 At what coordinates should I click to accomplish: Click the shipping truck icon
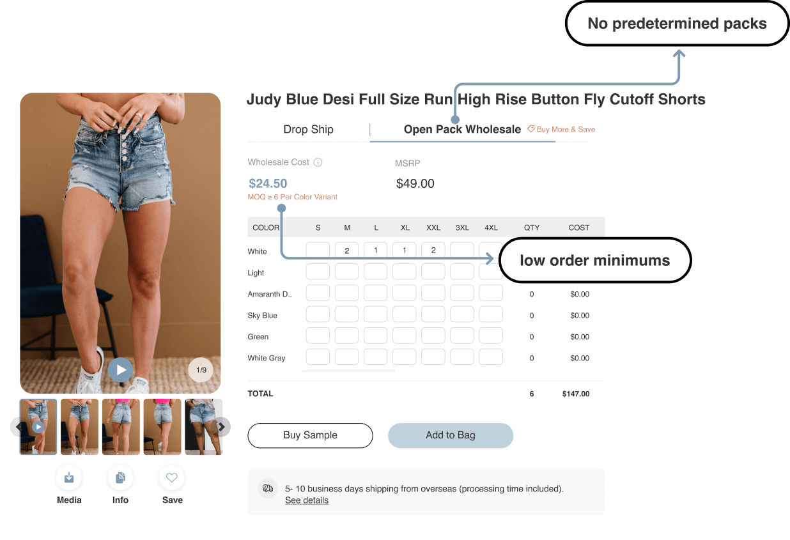(x=268, y=488)
